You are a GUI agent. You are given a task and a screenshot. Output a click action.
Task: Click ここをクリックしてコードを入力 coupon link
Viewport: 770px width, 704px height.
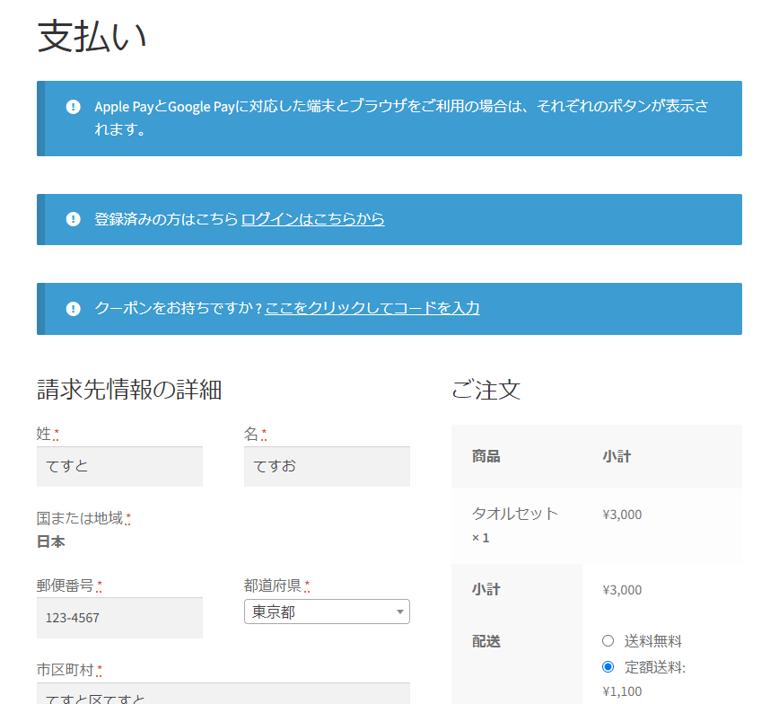point(372,308)
